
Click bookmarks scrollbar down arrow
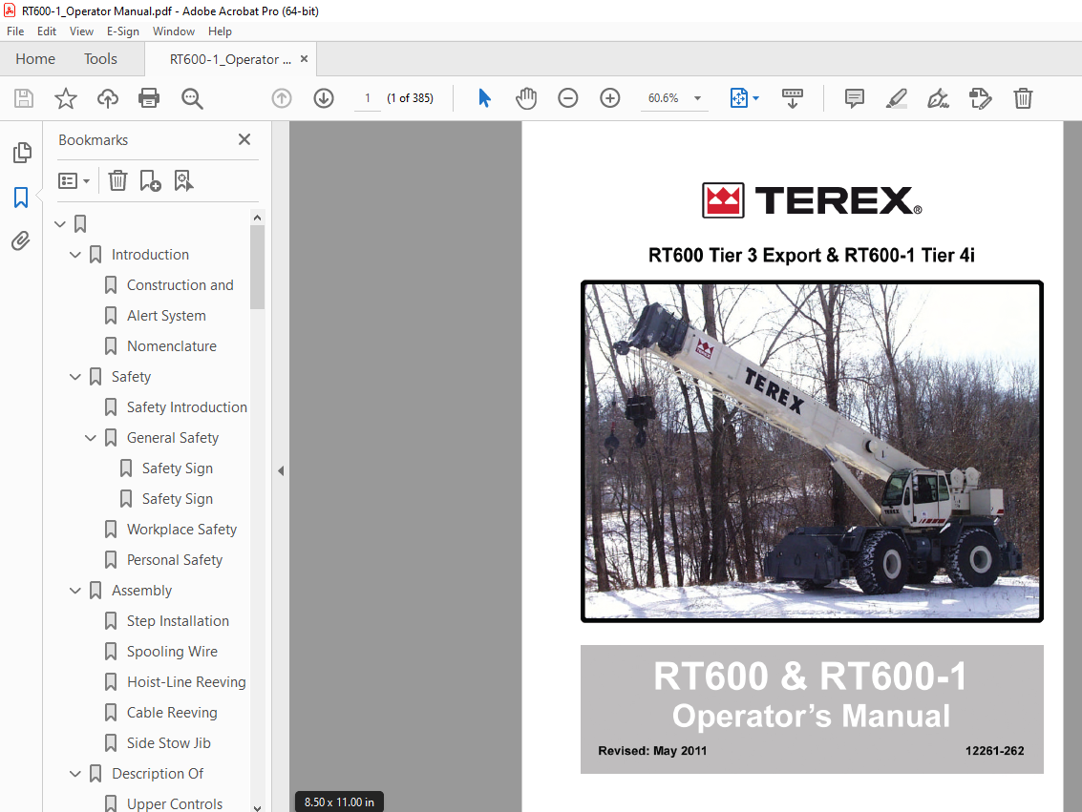(x=258, y=807)
